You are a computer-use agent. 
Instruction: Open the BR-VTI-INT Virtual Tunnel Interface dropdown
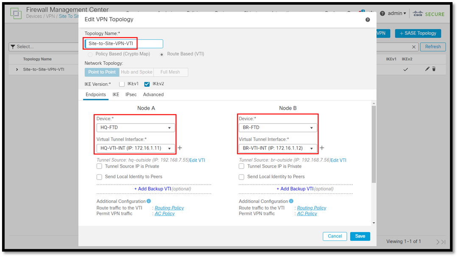click(278, 148)
